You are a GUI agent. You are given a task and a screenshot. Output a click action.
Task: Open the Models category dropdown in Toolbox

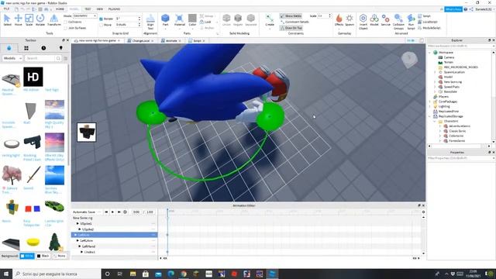[12, 58]
